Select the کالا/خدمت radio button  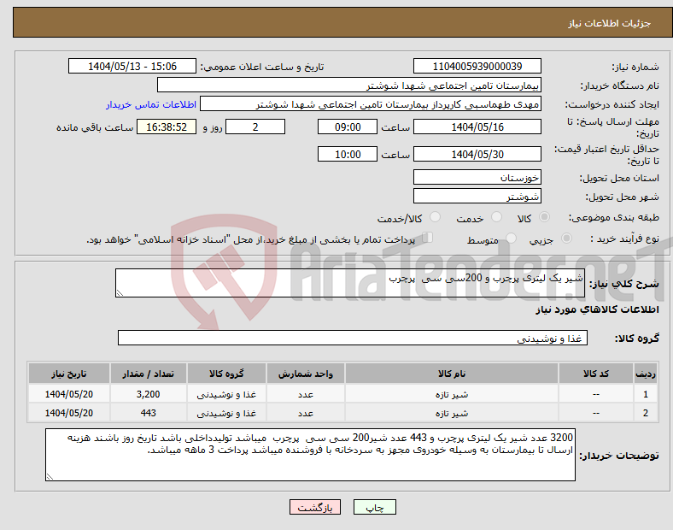[x=435, y=217]
